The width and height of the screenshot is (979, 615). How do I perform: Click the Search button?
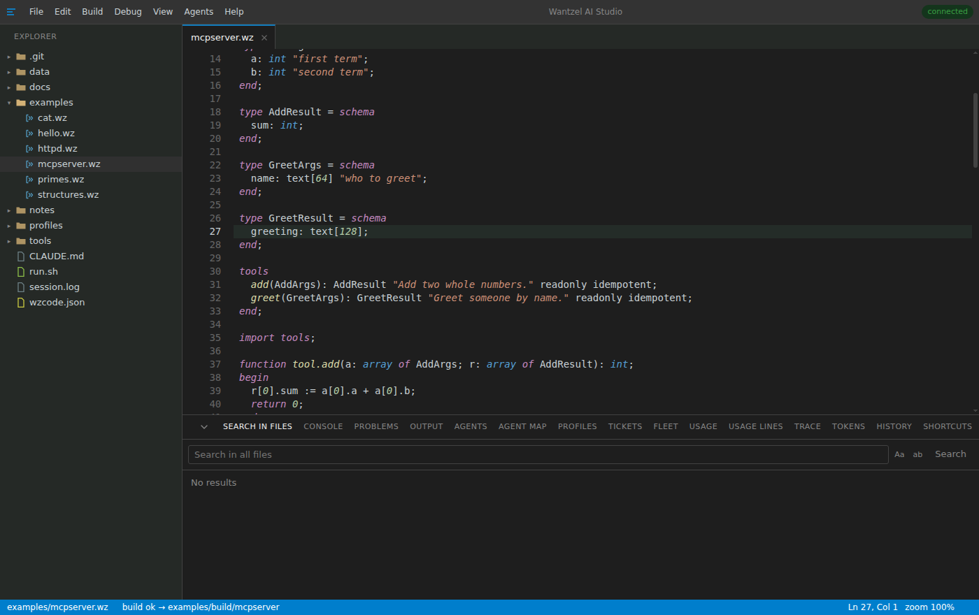coord(950,454)
